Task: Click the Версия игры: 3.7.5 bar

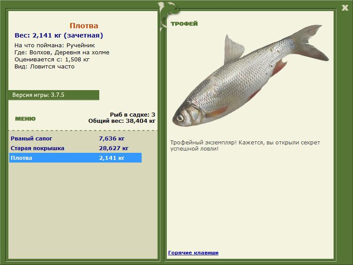Action: [x=53, y=95]
